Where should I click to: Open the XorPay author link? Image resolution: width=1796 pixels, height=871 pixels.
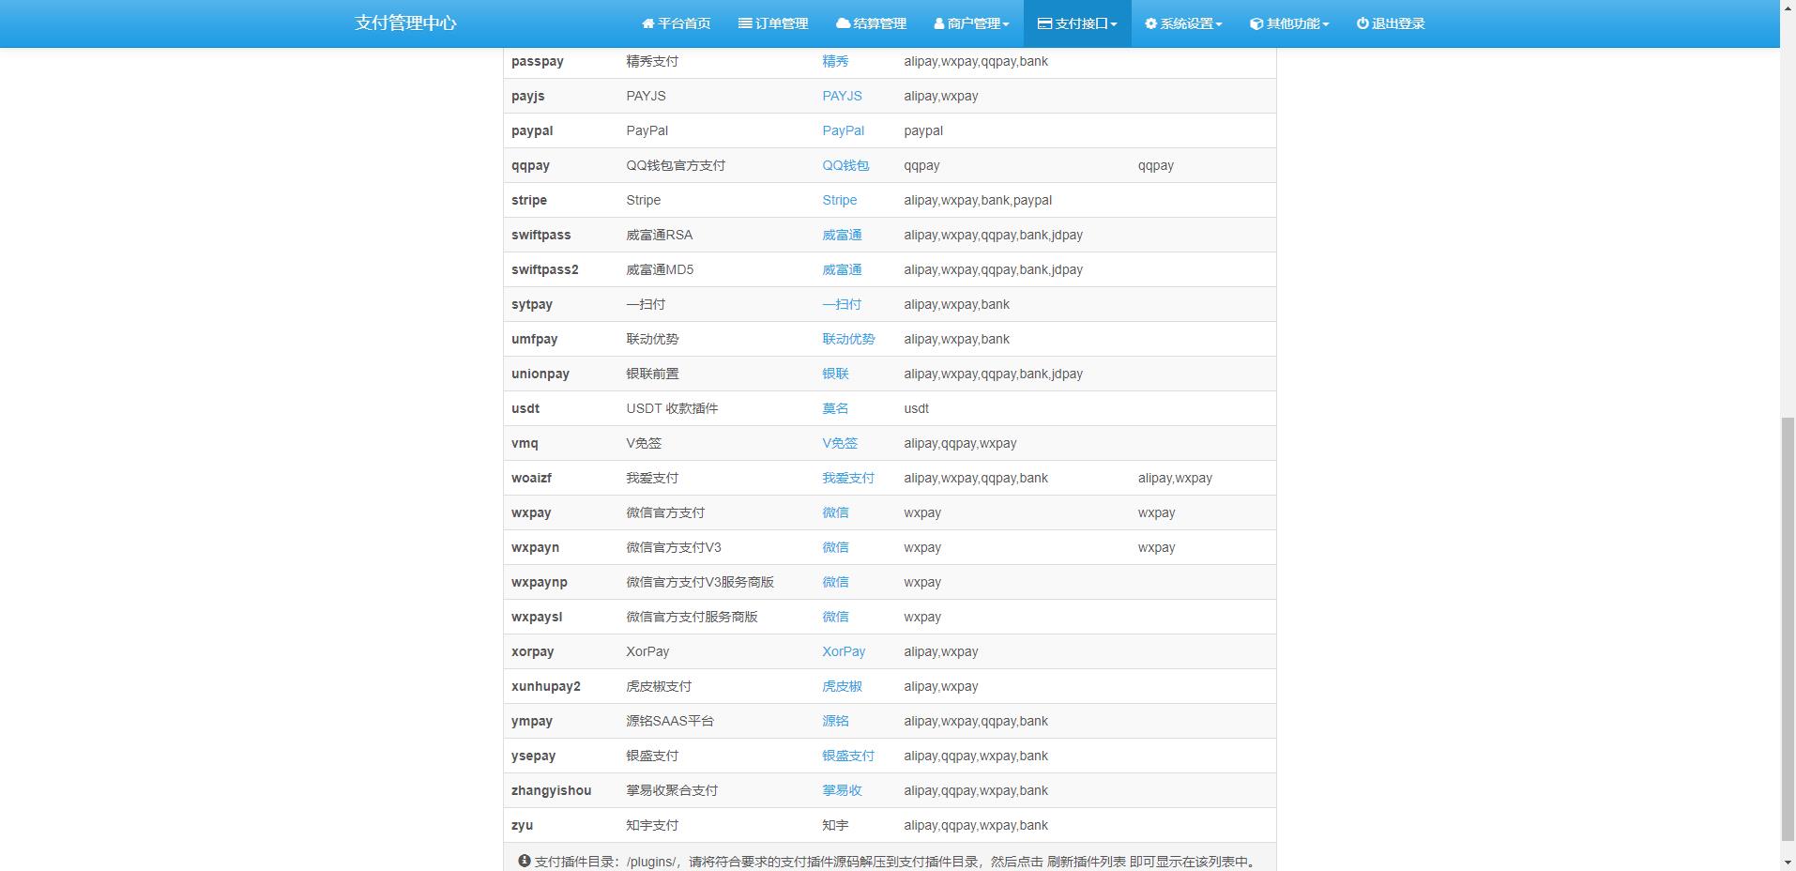(844, 651)
